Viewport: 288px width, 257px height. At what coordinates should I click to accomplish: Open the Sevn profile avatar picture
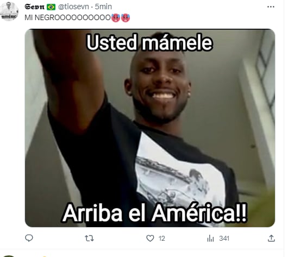click(x=9, y=11)
